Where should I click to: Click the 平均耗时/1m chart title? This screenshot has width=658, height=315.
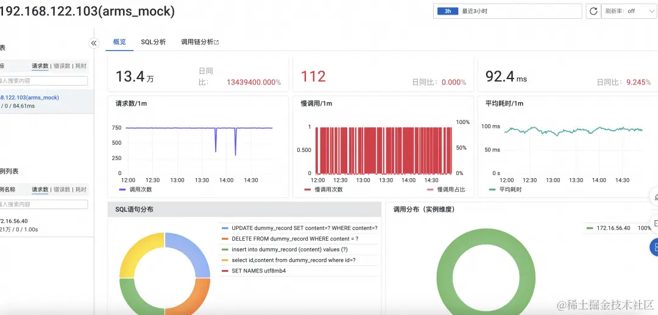504,103
